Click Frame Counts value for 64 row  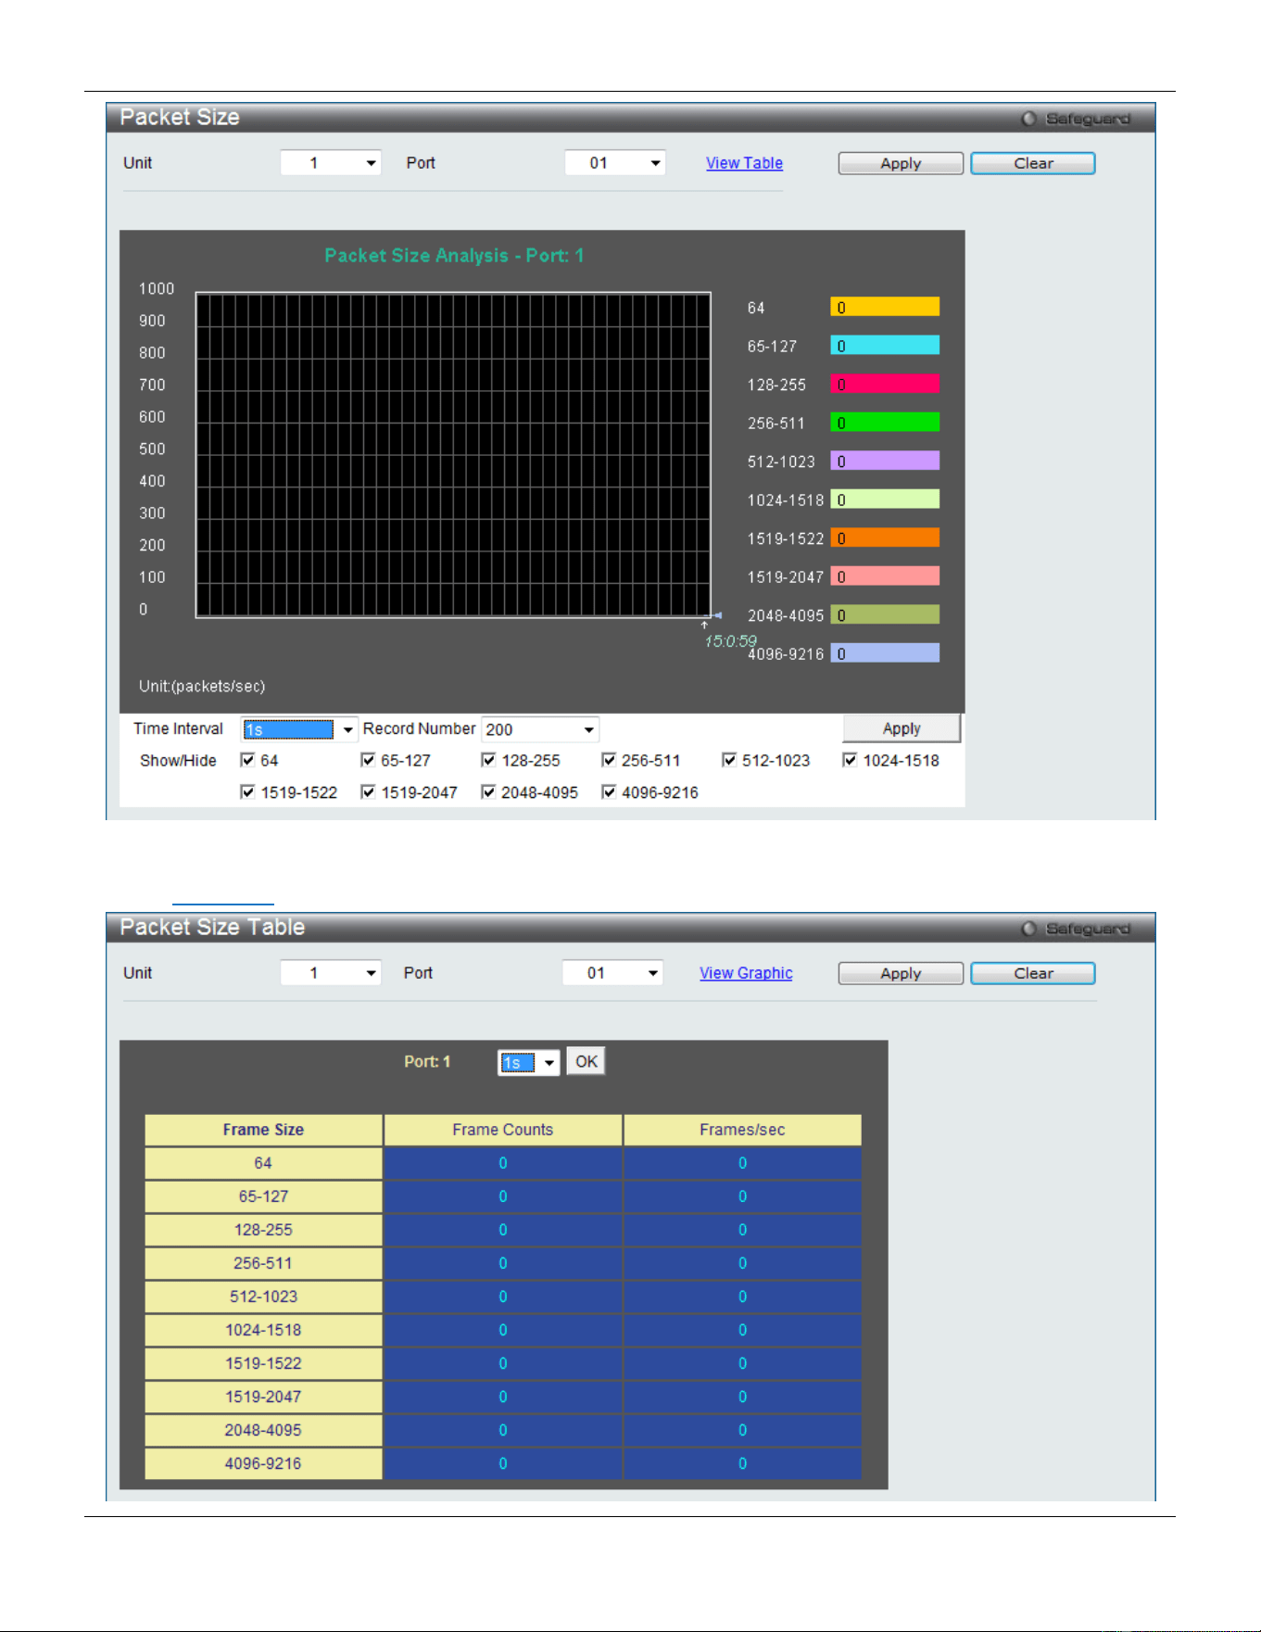coord(503,1163)
